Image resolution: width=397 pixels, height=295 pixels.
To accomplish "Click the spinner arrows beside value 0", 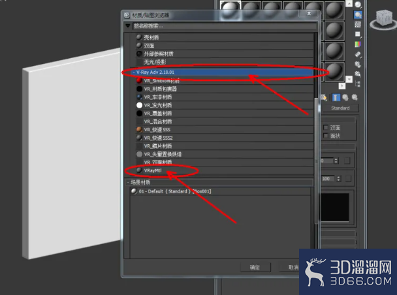I will 336,161.
